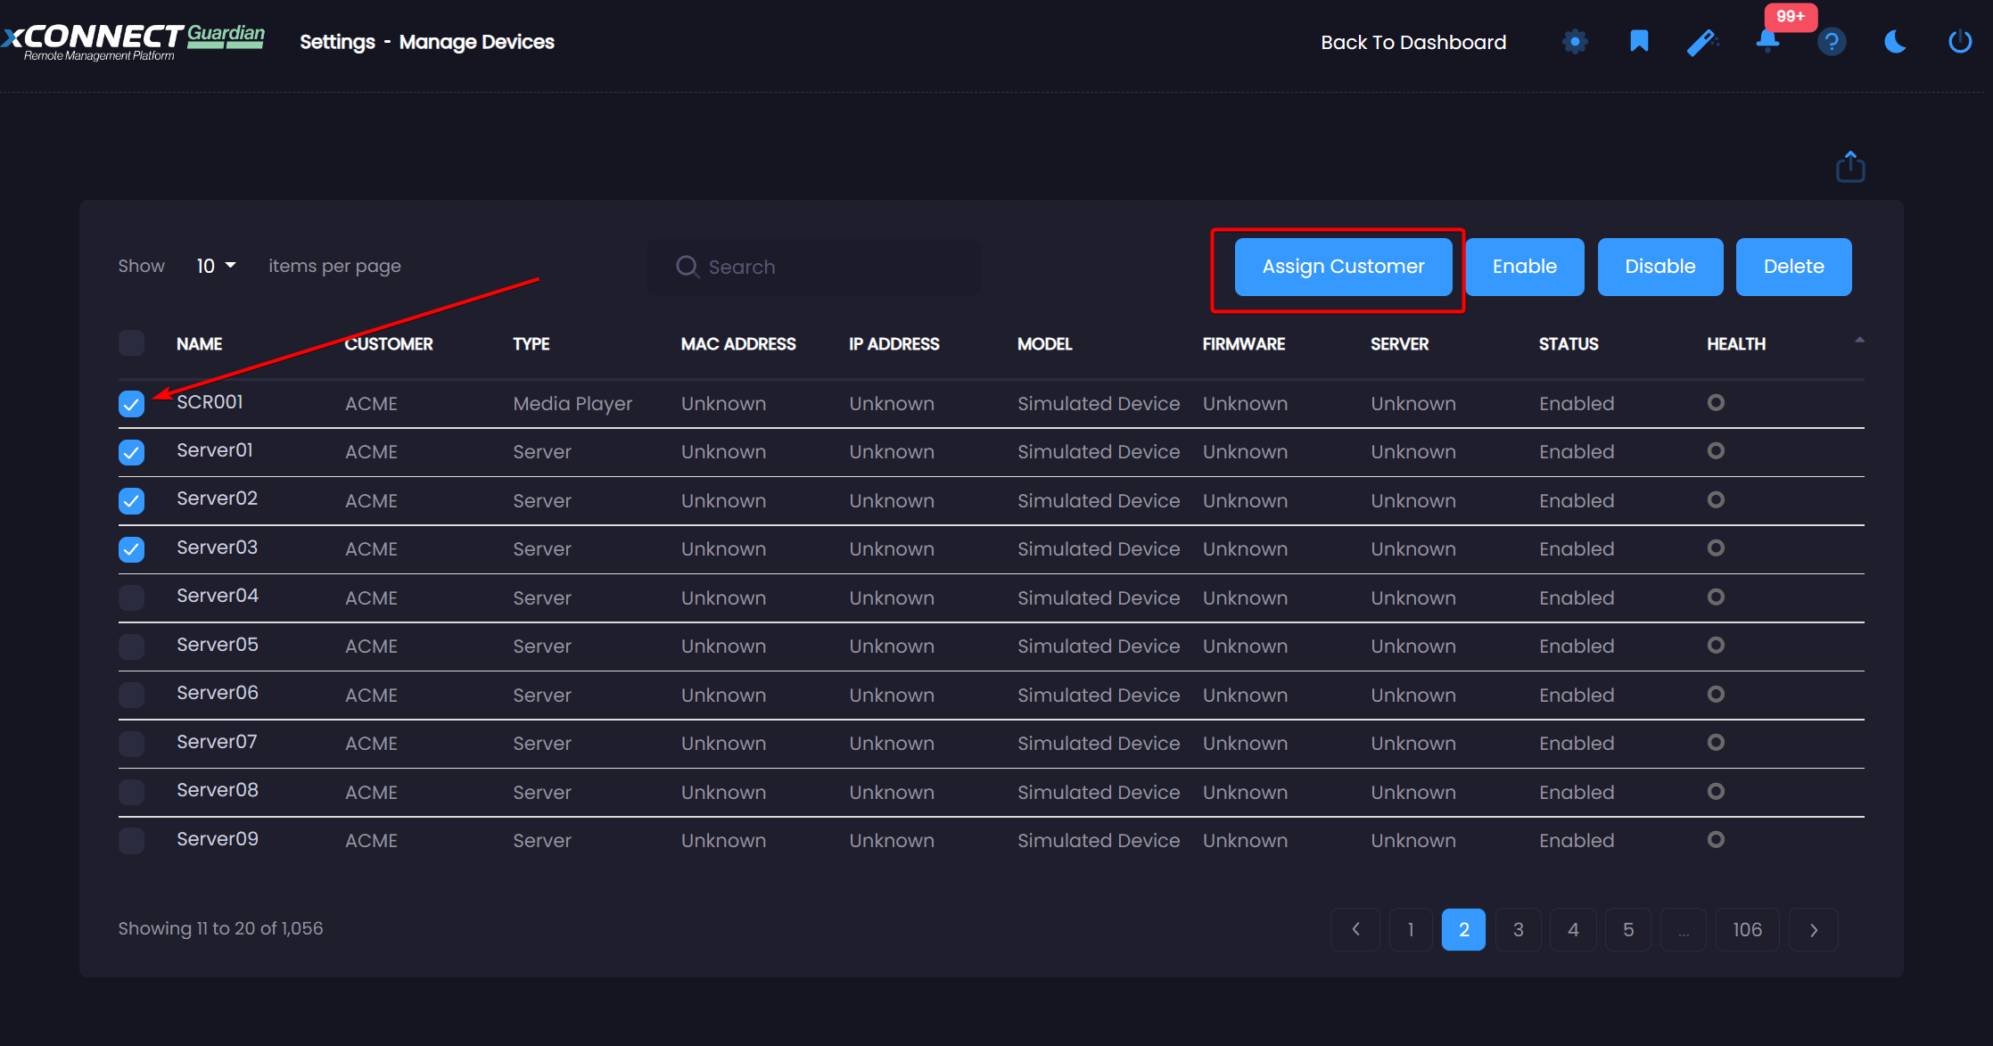
Task: Click health indicator for Server02
Action: tap(1716, 500)
